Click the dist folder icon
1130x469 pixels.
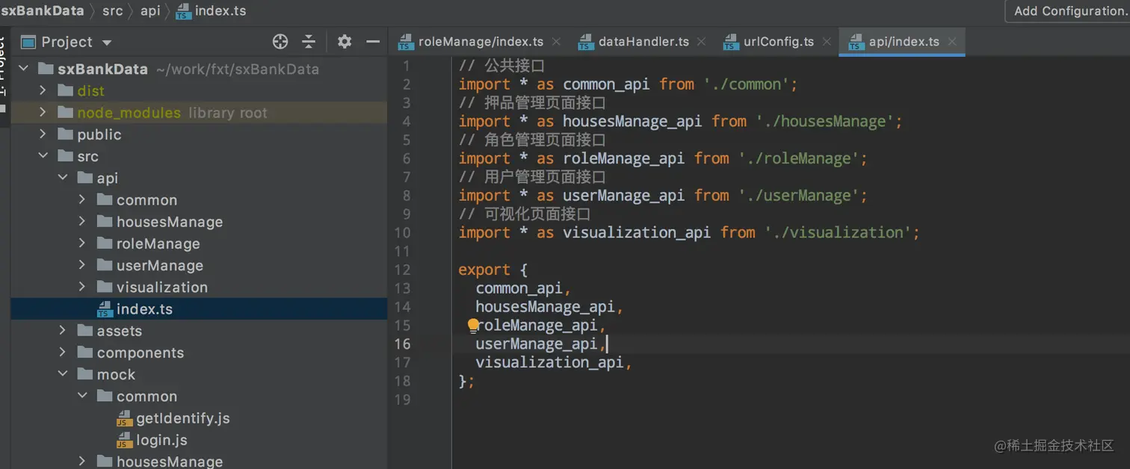[65, 91]
